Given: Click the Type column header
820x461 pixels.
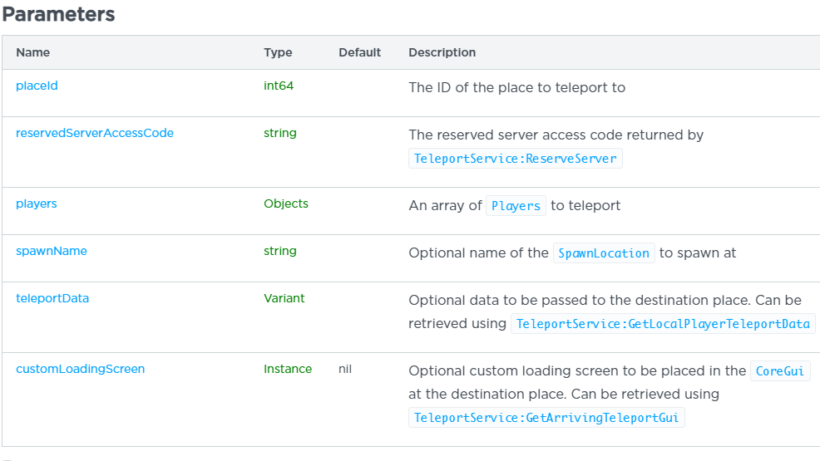Looking at the screenshot, I should (x=278, y=52).
